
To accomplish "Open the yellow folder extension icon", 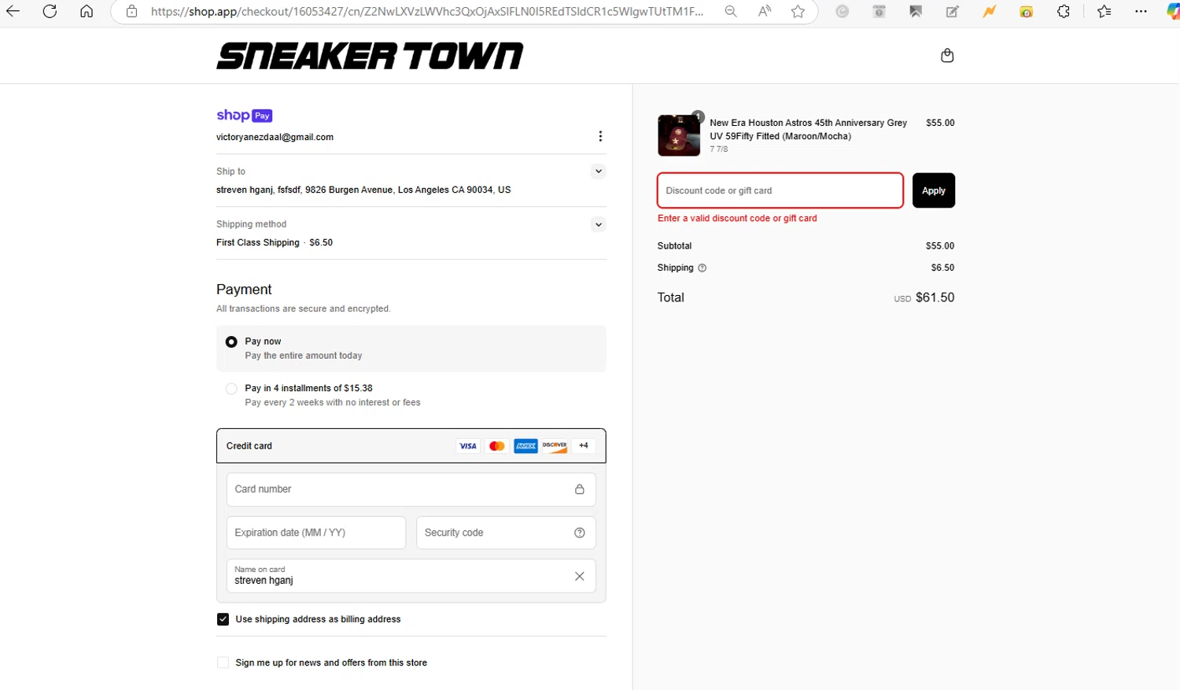I will [1027, 11].
